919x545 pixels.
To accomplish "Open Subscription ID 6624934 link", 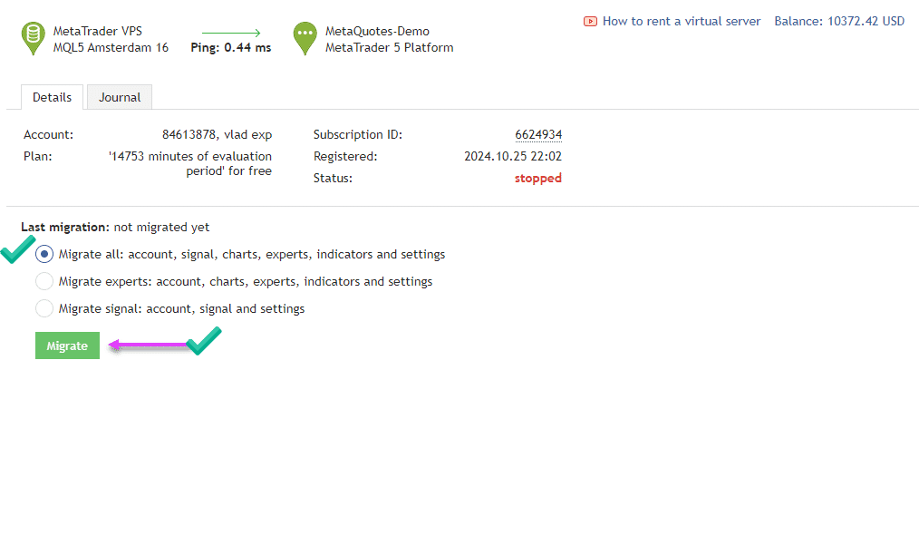I will 538,134.
